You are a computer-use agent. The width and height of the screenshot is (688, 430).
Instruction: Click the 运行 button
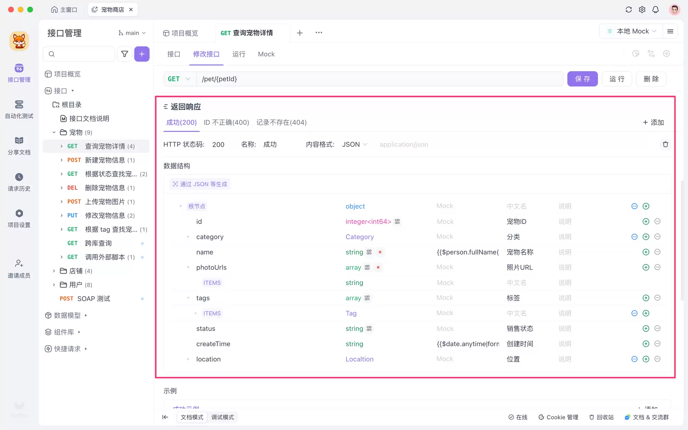click(617, 79)
